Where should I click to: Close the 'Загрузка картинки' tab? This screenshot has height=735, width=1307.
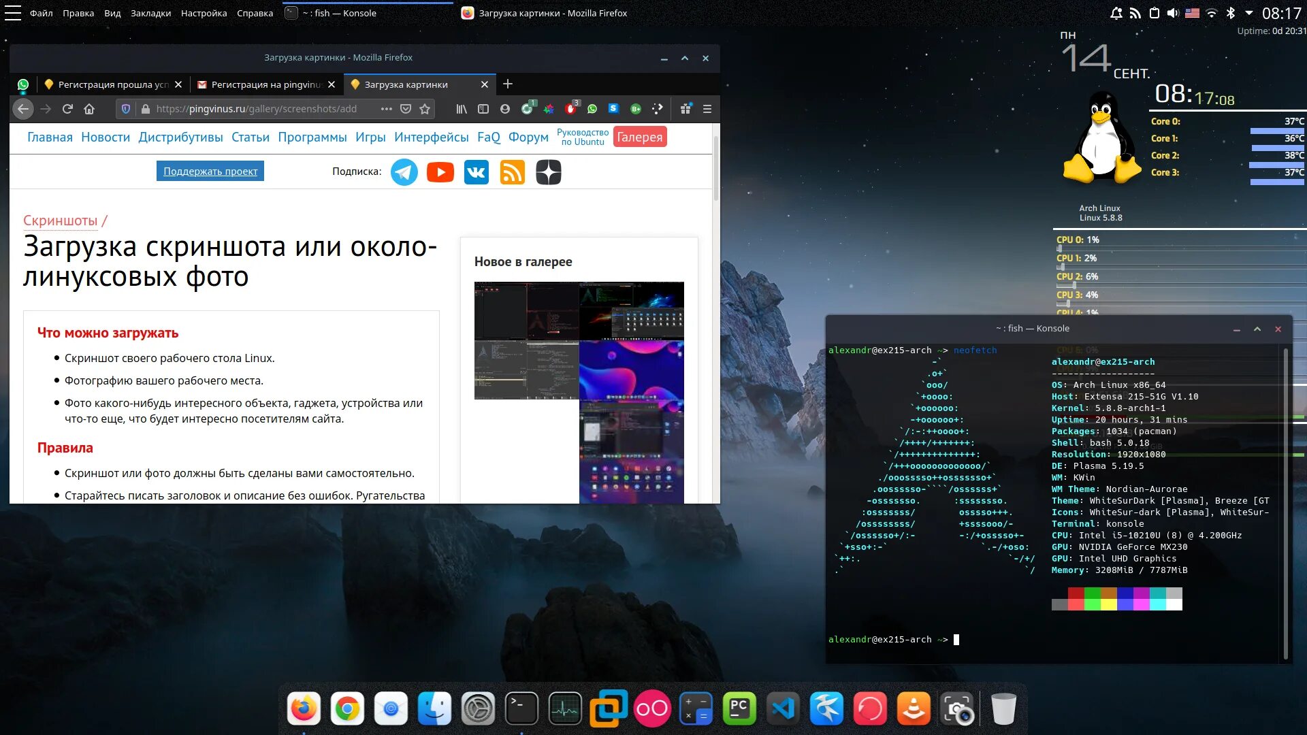click(485, 84)
